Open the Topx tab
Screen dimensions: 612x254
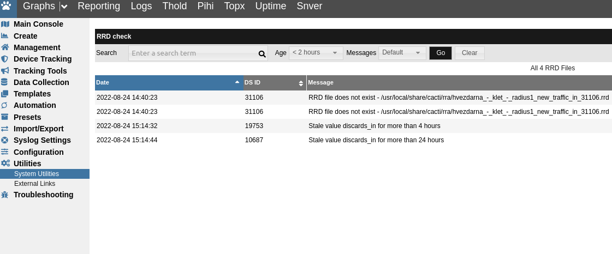click(x=234, y=6)
